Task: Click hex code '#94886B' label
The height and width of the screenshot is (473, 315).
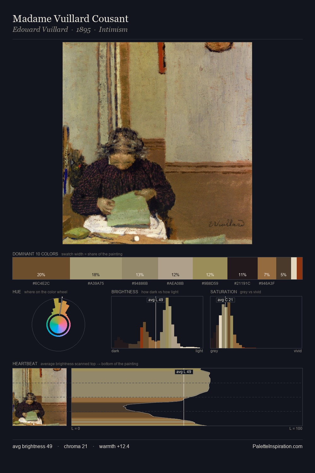Action: coord(140,283)
